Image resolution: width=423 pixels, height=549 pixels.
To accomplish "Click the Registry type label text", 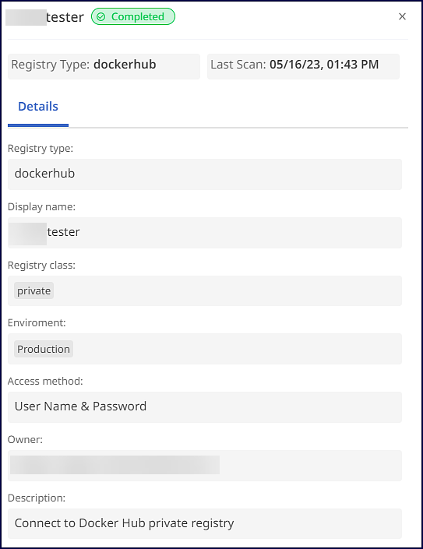I will [x=41, y=149].
